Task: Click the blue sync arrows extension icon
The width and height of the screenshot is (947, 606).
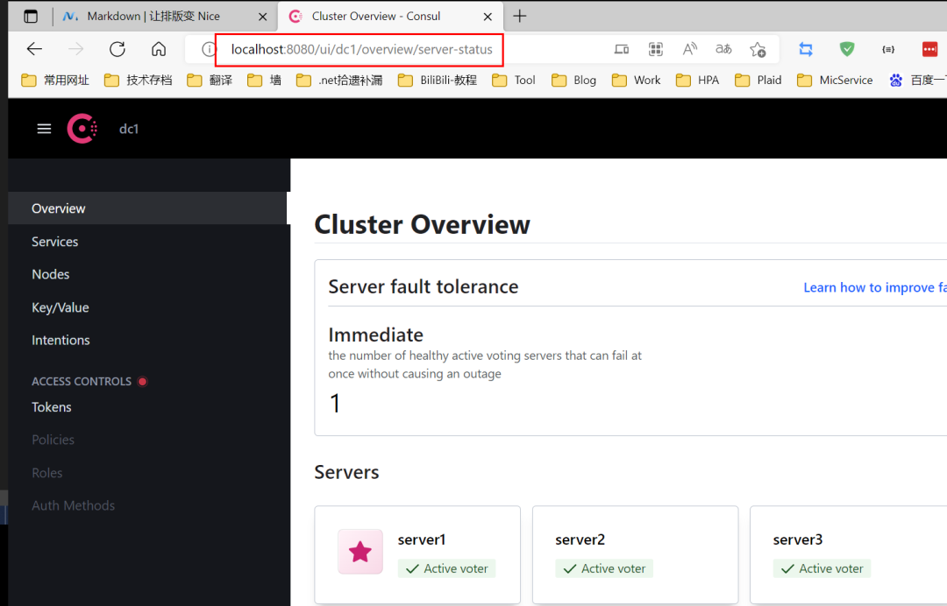Action: 806,49
